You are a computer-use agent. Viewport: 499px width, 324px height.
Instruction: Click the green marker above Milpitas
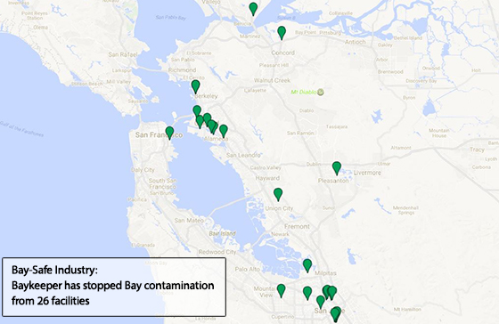307,265
